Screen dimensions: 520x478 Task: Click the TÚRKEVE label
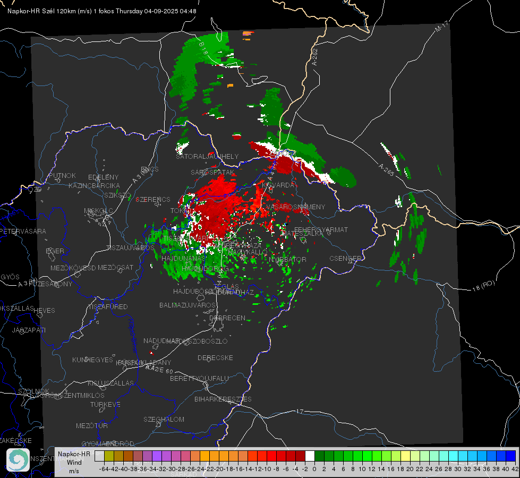(106, 404)
